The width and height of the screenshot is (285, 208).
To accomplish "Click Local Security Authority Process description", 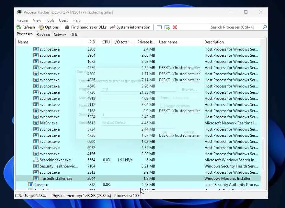I will 231,185.
